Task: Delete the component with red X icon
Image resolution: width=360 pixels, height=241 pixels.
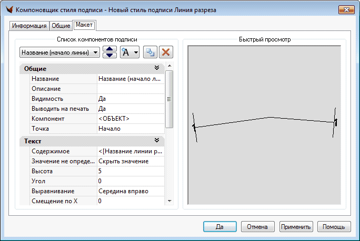Action: pos(166,53)
